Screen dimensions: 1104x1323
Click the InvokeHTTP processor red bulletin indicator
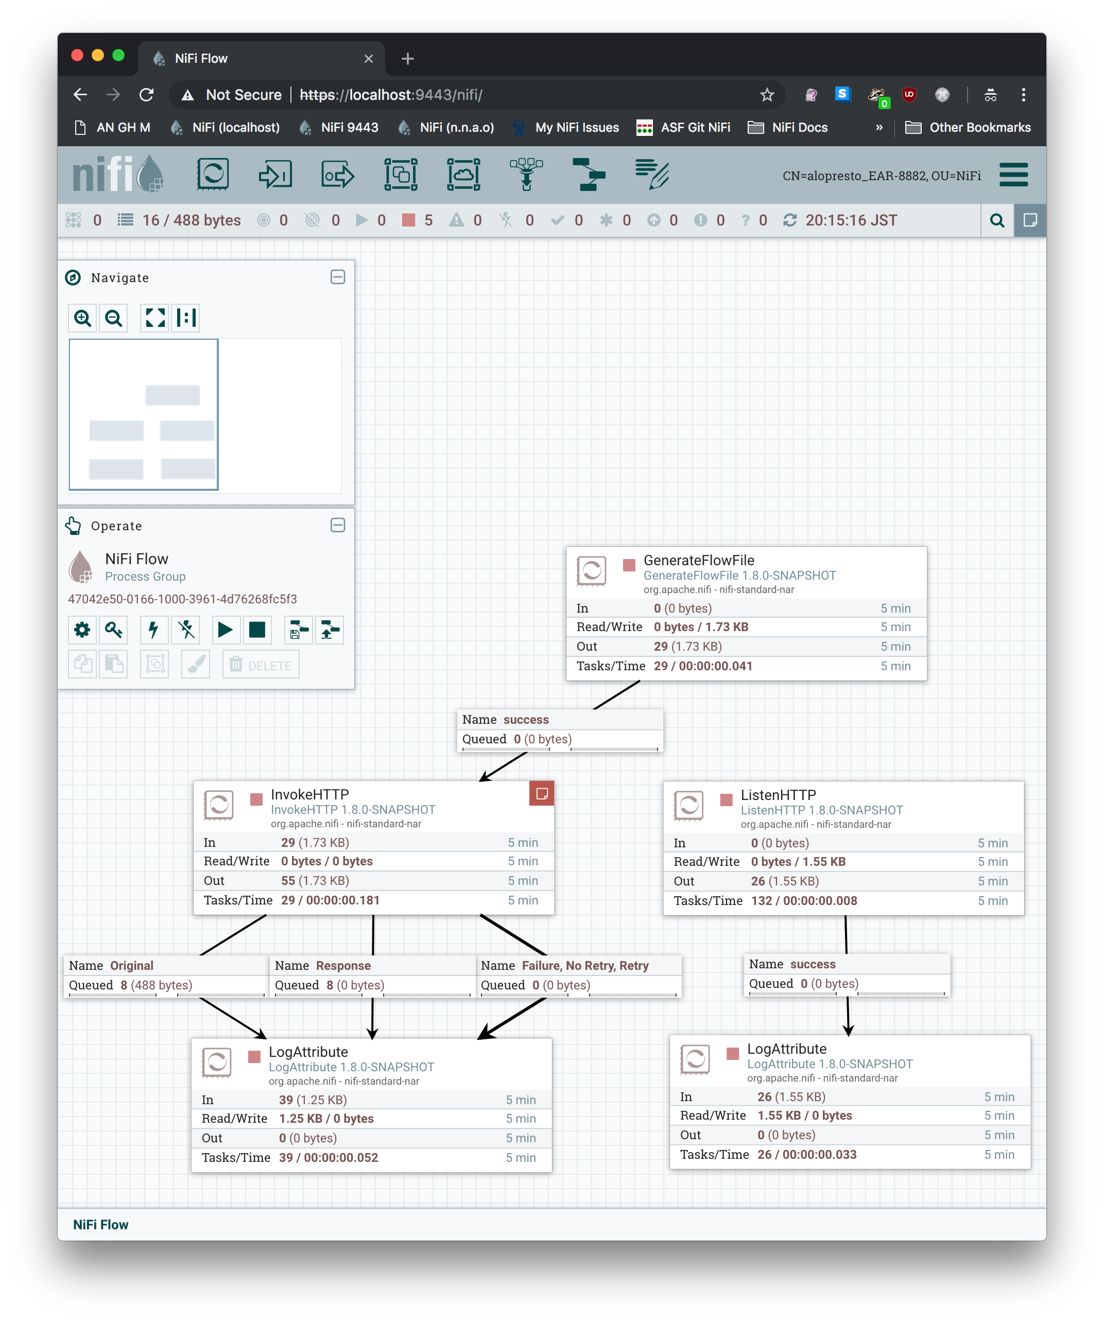(541, 794)
